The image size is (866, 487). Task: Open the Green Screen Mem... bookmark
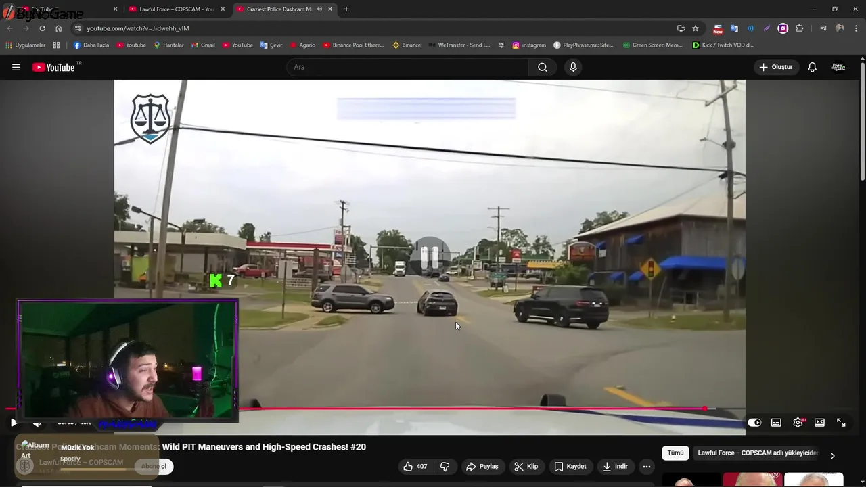click(x=653, y=45)
